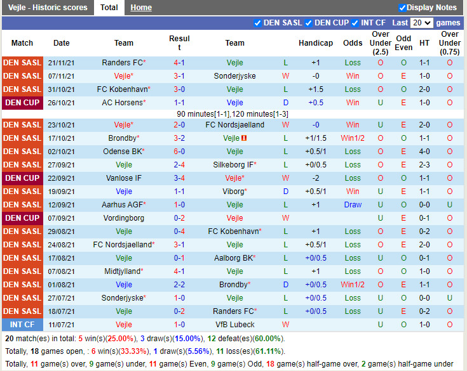Open the 3-4 Vanlose IF match result

click(x=179, y=178)
